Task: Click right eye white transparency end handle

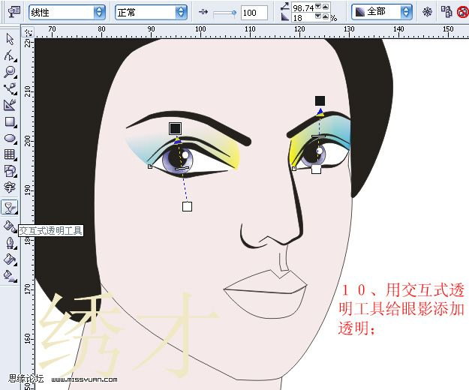Action: [x=316, y=169]
